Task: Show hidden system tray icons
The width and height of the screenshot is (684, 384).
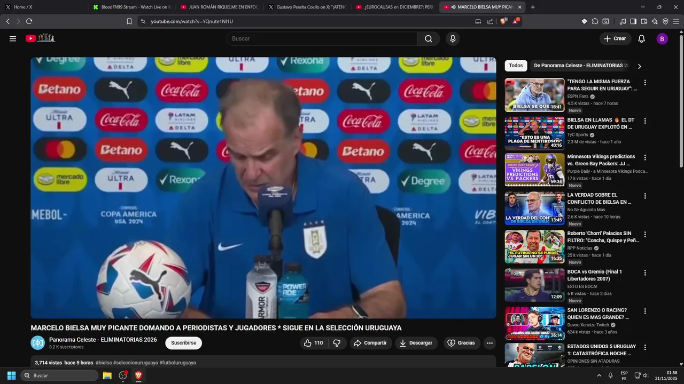Action: (598, 375)
